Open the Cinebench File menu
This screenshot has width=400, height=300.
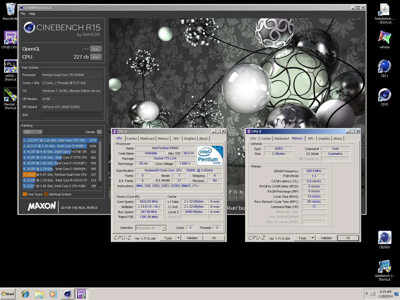23,14
